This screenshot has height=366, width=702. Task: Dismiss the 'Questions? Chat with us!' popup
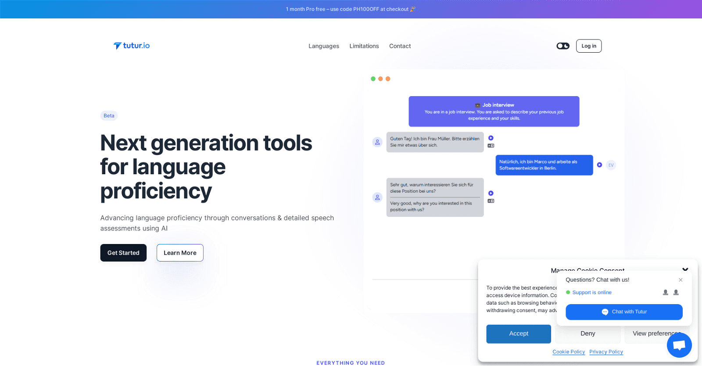tap(681, 280)
